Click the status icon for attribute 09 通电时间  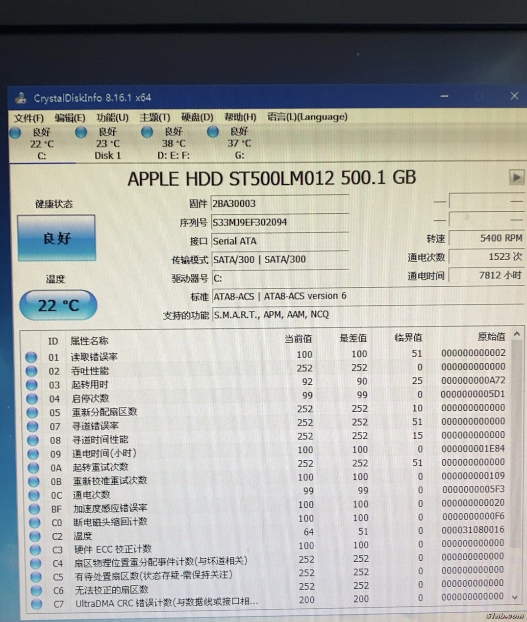(x=33, y=453)
